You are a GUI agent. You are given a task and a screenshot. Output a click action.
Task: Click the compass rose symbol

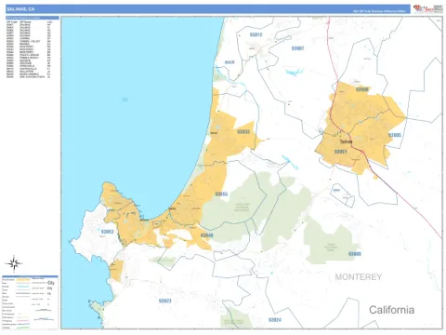click(x=14, y=263)
